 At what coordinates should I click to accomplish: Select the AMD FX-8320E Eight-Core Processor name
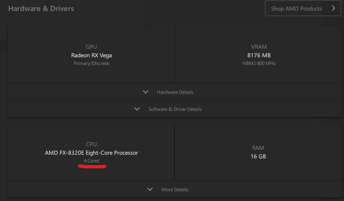91,153
